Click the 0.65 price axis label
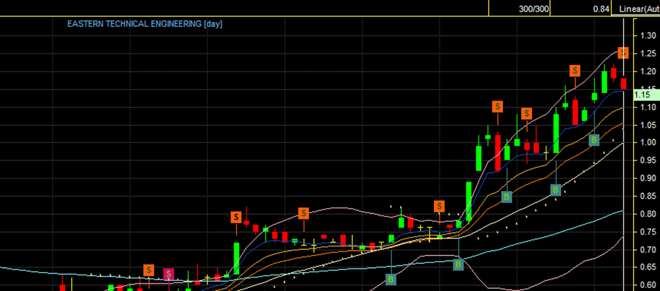 [648, 268]
